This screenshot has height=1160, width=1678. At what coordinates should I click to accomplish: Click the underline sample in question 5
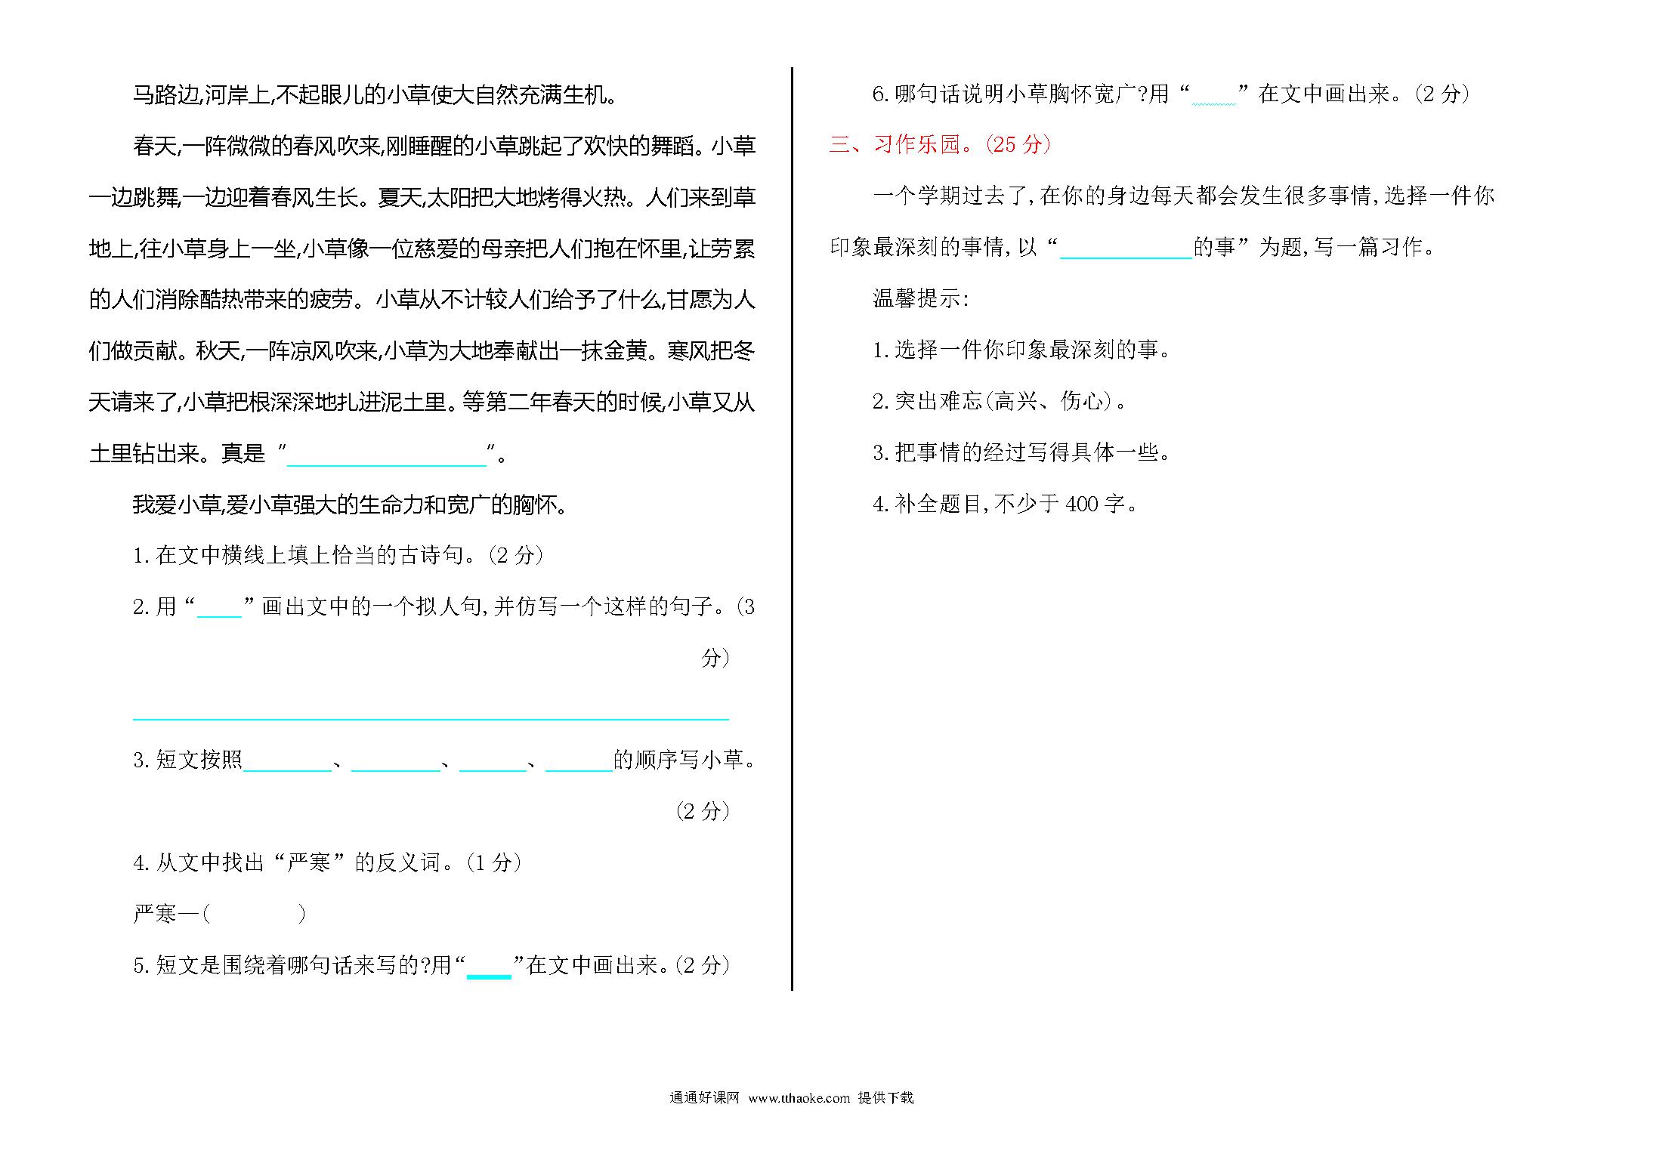pyautogui.click(x=489, y=976)
